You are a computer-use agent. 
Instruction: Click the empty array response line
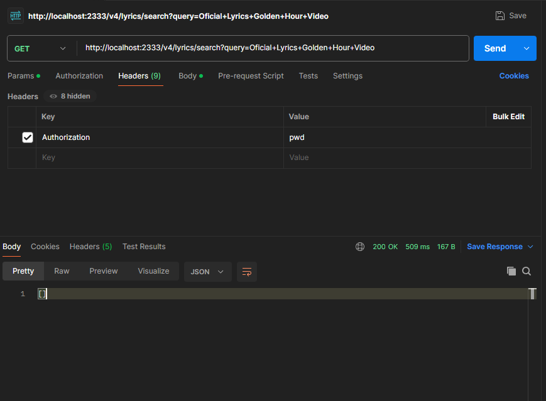tap(283, 294)
